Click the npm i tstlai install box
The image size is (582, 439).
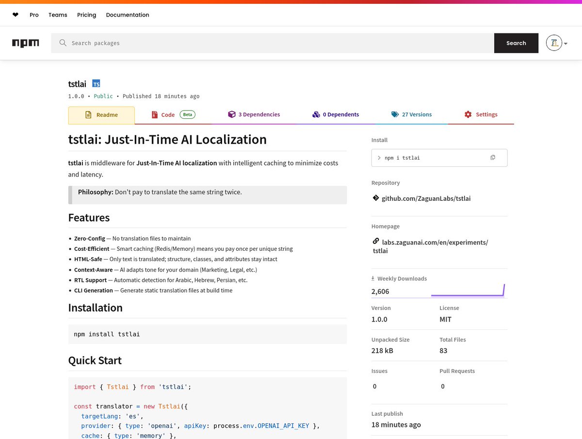pyautogui.click(x=439, y=158)
